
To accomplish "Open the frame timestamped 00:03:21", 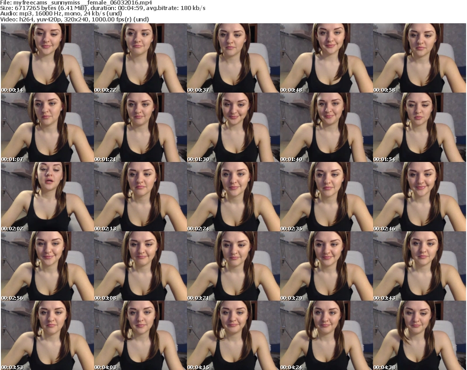I will [x=233, y=266].
